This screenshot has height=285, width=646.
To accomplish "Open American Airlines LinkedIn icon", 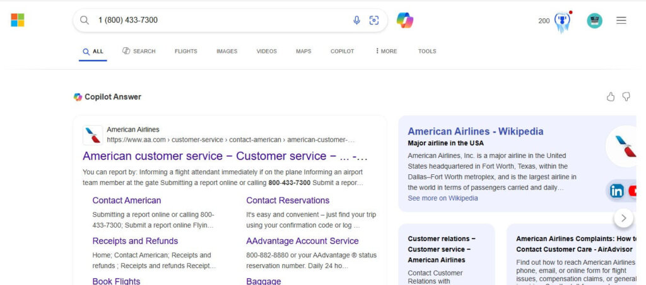I will 617,191.
